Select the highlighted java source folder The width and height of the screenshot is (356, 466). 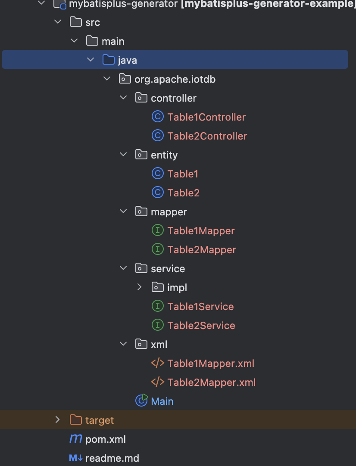(126, 60)
